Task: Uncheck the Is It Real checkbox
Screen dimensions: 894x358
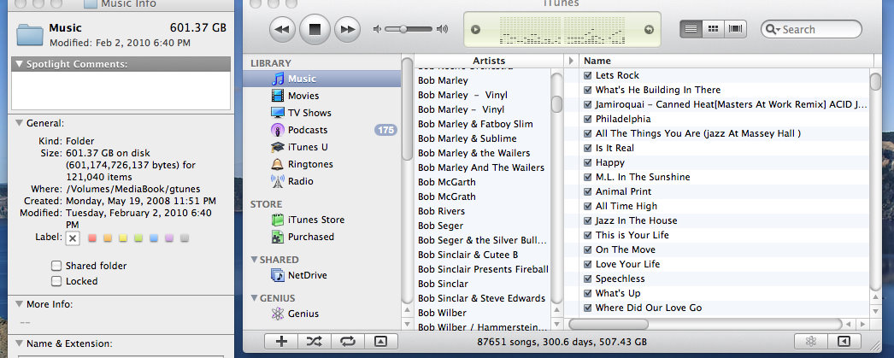Action: point(588,148)
